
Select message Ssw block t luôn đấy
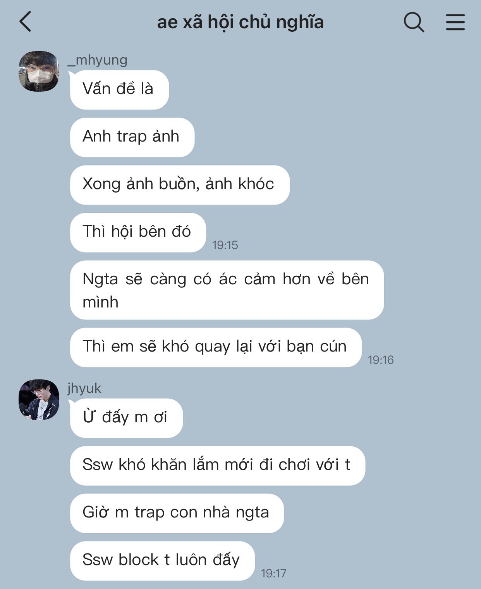coord(162,561)
